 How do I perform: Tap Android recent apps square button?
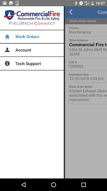point(84,185)
